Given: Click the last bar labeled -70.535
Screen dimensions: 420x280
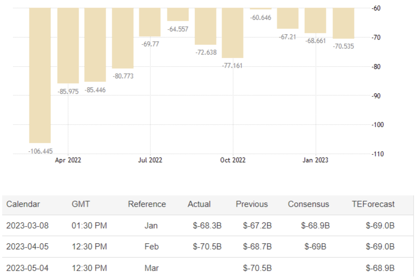Looking at the screenshot, I should tap(343, 23).
